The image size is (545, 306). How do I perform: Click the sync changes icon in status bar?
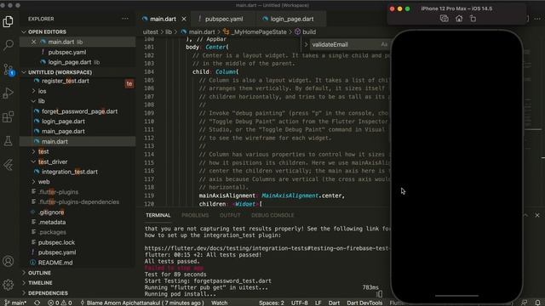[37, 303]
